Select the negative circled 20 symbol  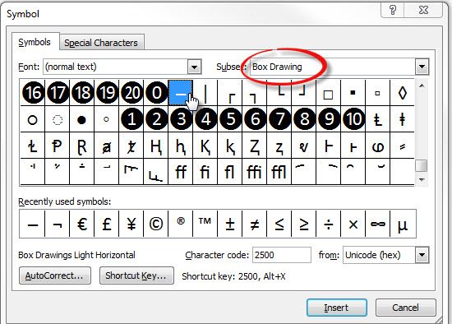(131, 93)
